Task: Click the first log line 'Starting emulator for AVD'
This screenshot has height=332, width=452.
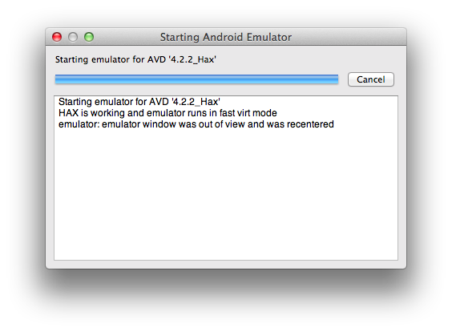Action: click(x=139, y=102)
